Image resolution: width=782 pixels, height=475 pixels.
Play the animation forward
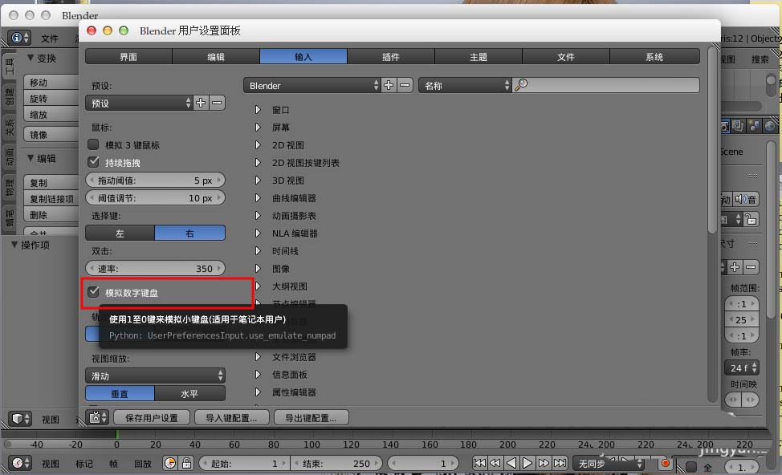[x=527, y=463]
